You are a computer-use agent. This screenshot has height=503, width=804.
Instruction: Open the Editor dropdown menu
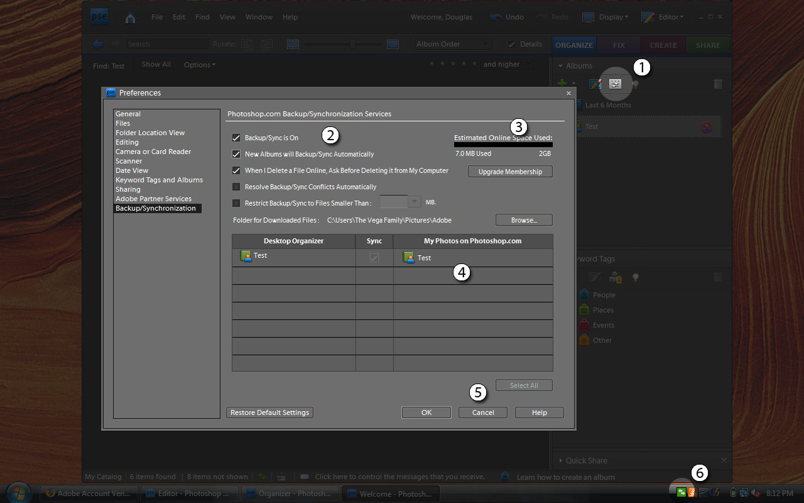[x=663, y=17]
